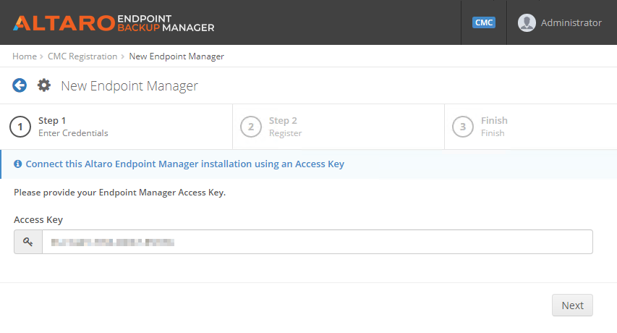Click the Administrator avatar icon

click(527, 22)
